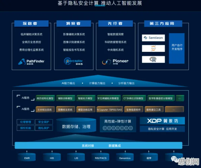Open the 第三方应用 header tab
Viewport: 201px width, 168px height.
[163, 24]
